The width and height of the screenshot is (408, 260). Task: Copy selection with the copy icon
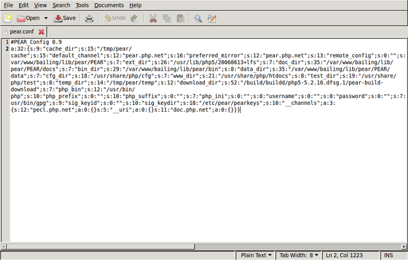pyautogui.click(x=167, y=18)
